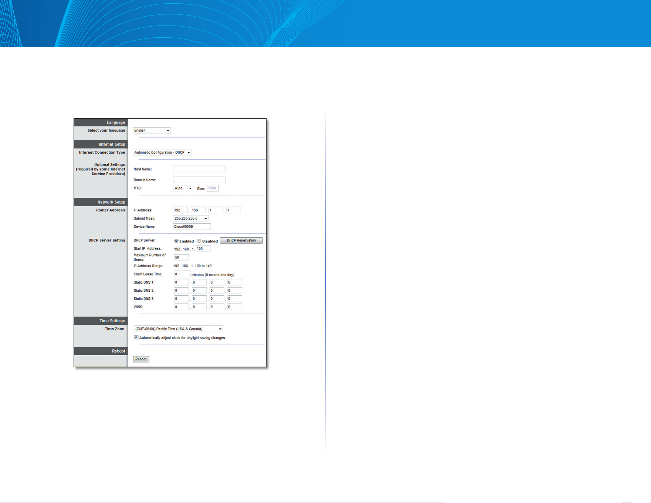Click the Router Address label
Viewport: 651px width, 503px height.
(x=111, y=210)
